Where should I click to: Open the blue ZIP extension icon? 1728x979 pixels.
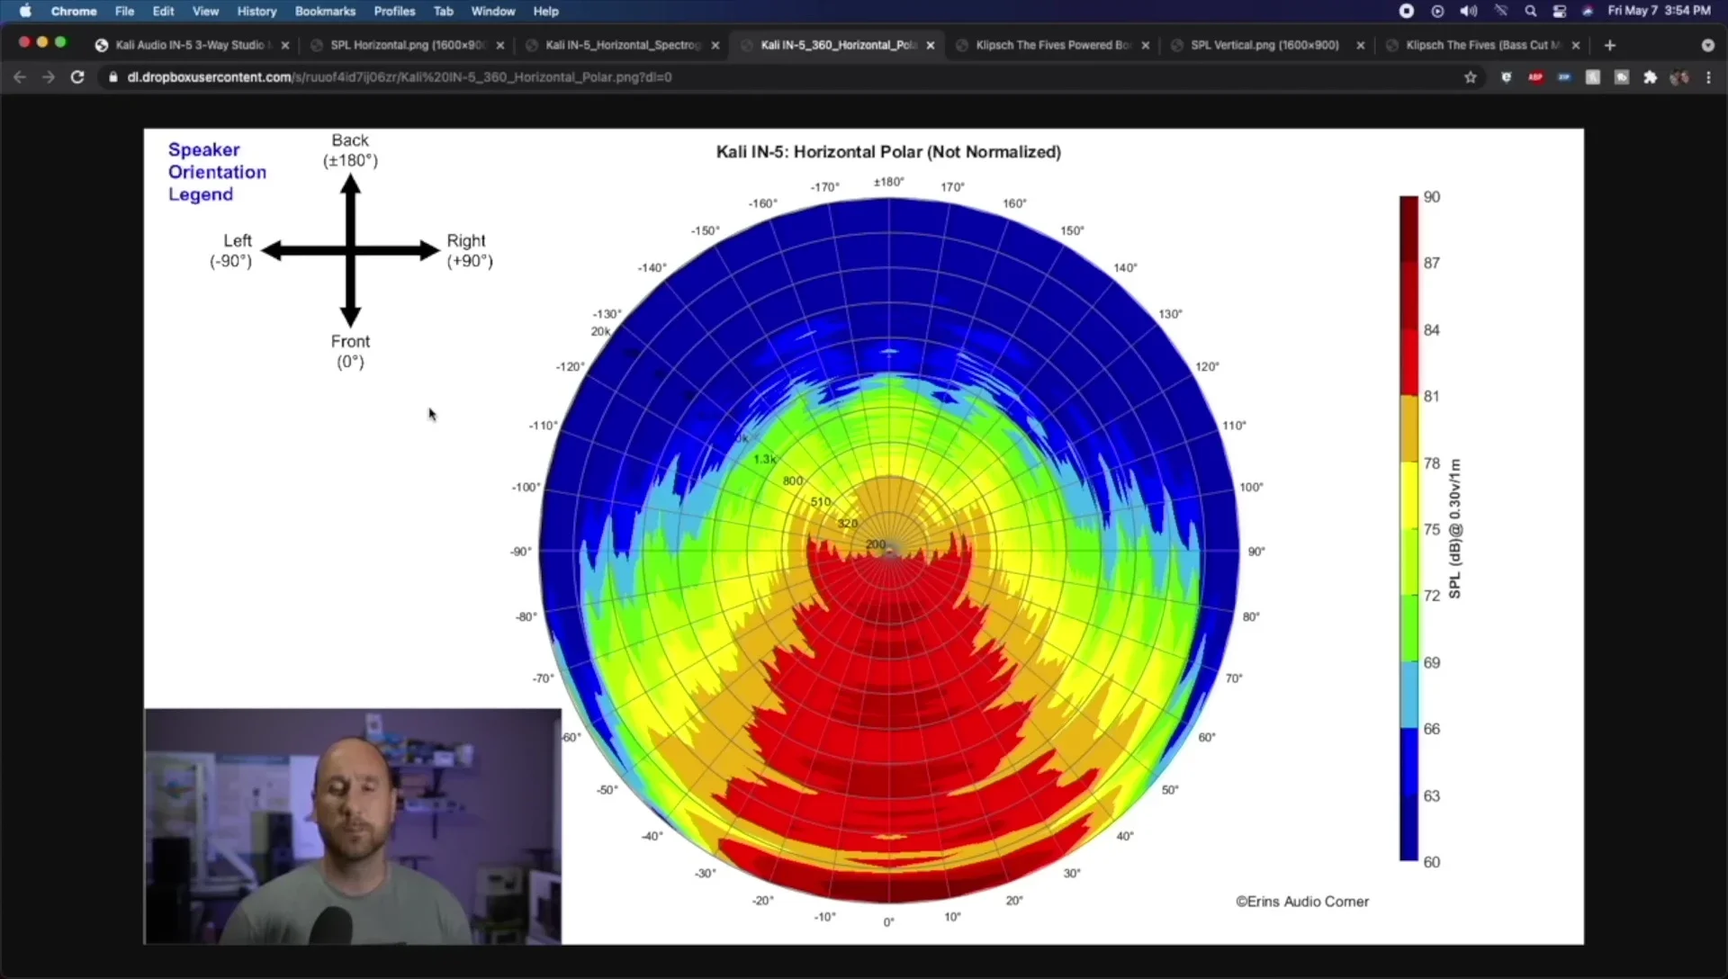(x=1564, y=77)
